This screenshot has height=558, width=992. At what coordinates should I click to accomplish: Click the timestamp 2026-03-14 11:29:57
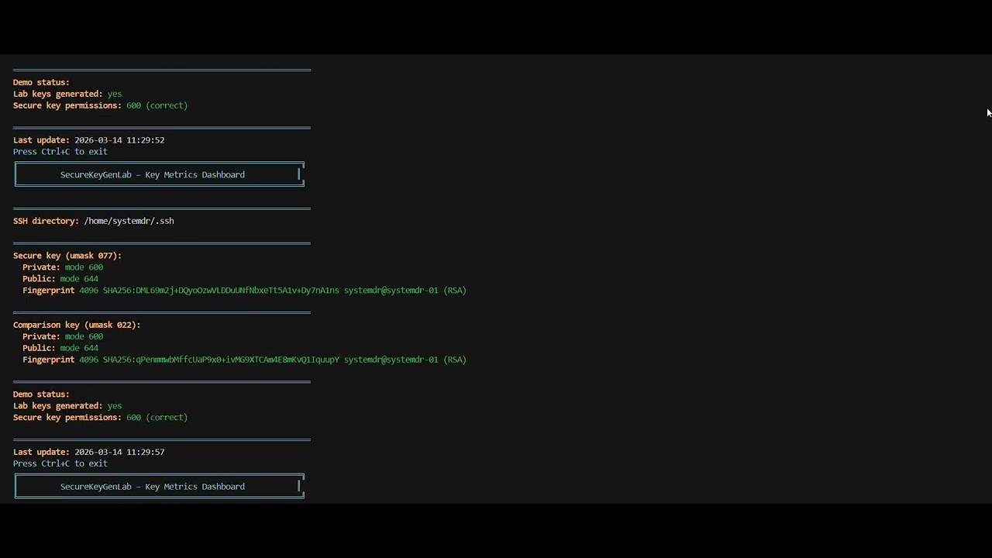pos(119,452)
